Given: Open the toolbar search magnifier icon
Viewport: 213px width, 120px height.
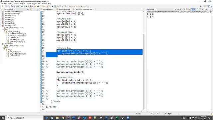Looking at the screenshot, I should pos(201,6).
